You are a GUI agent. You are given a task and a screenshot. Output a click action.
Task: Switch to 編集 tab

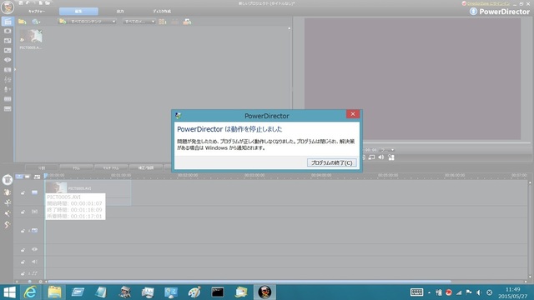[x=78, y=11]
